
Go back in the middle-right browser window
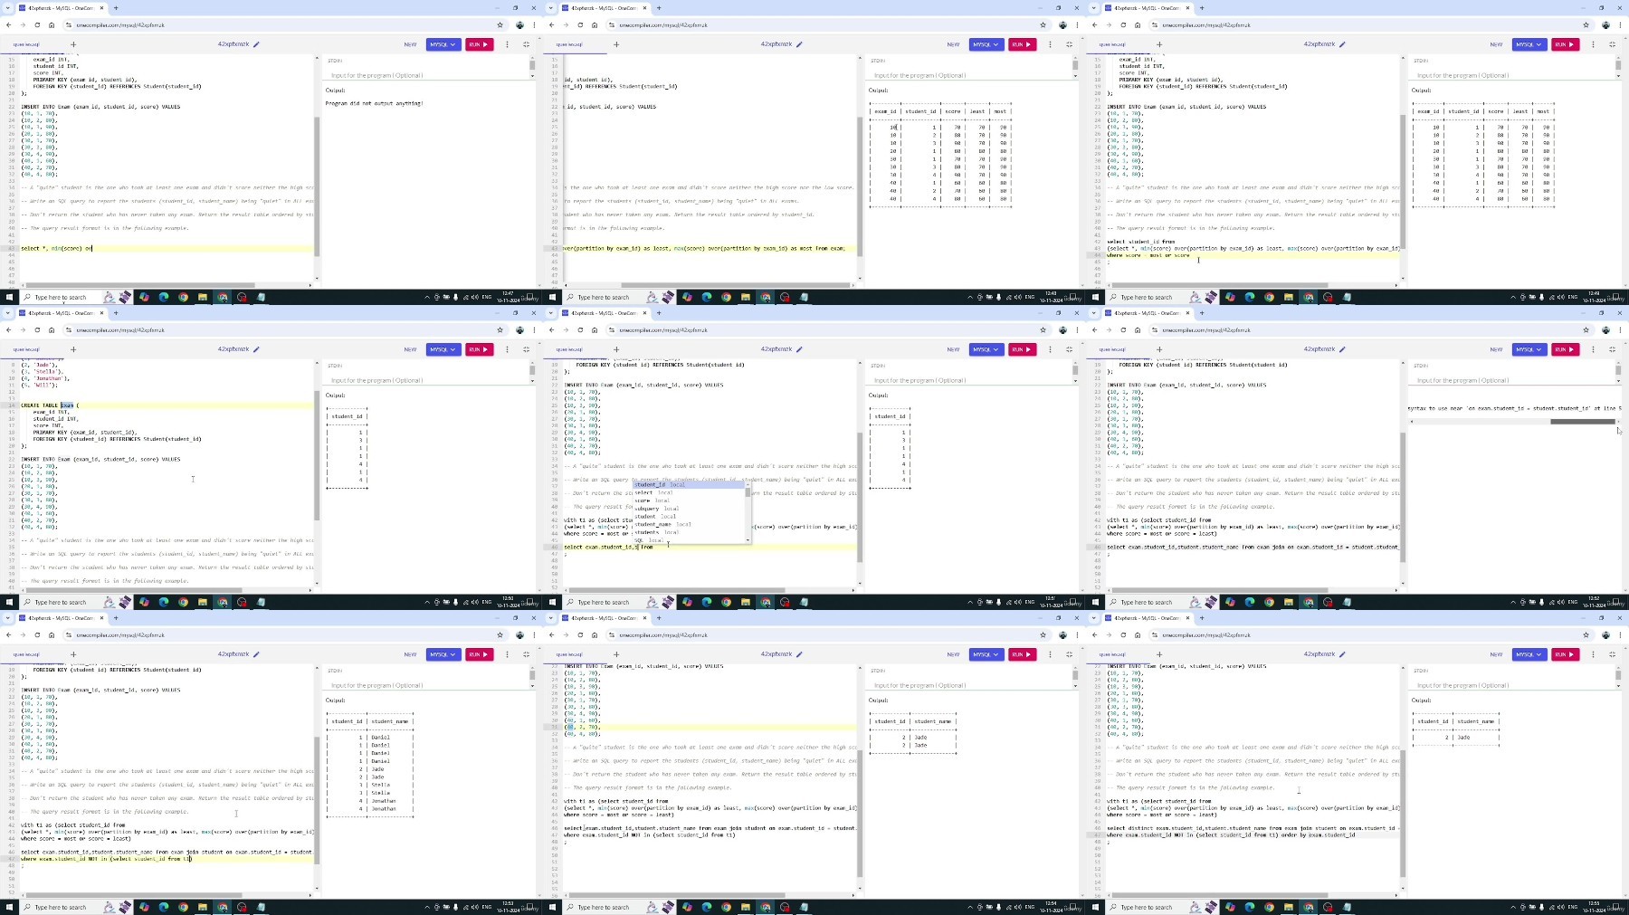coord(1095,330)
